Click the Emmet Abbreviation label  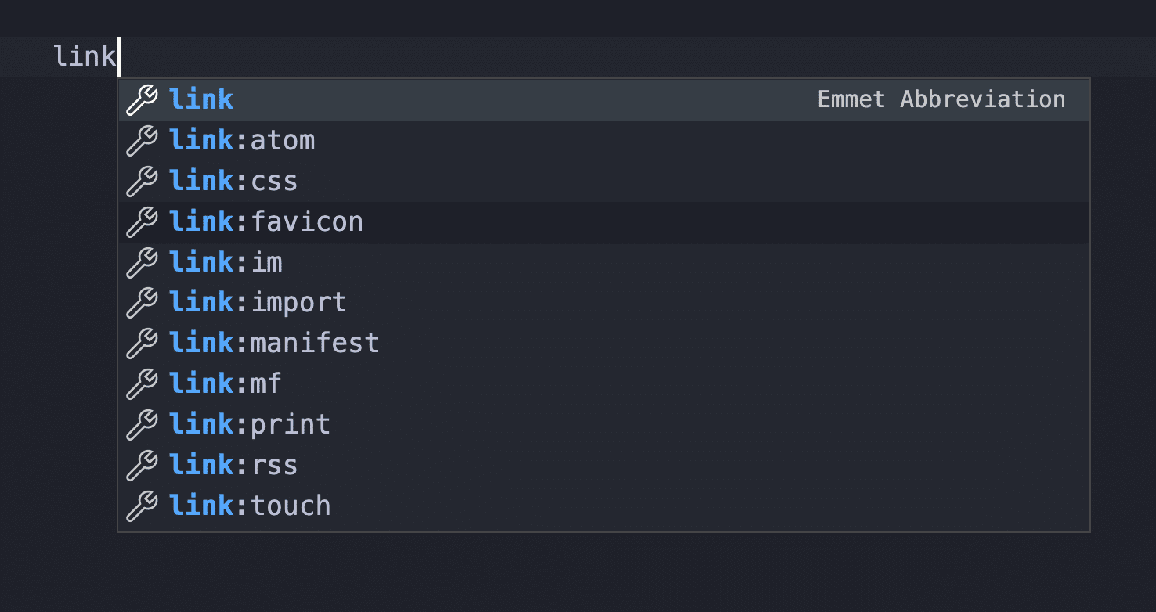tap(941, 99)
